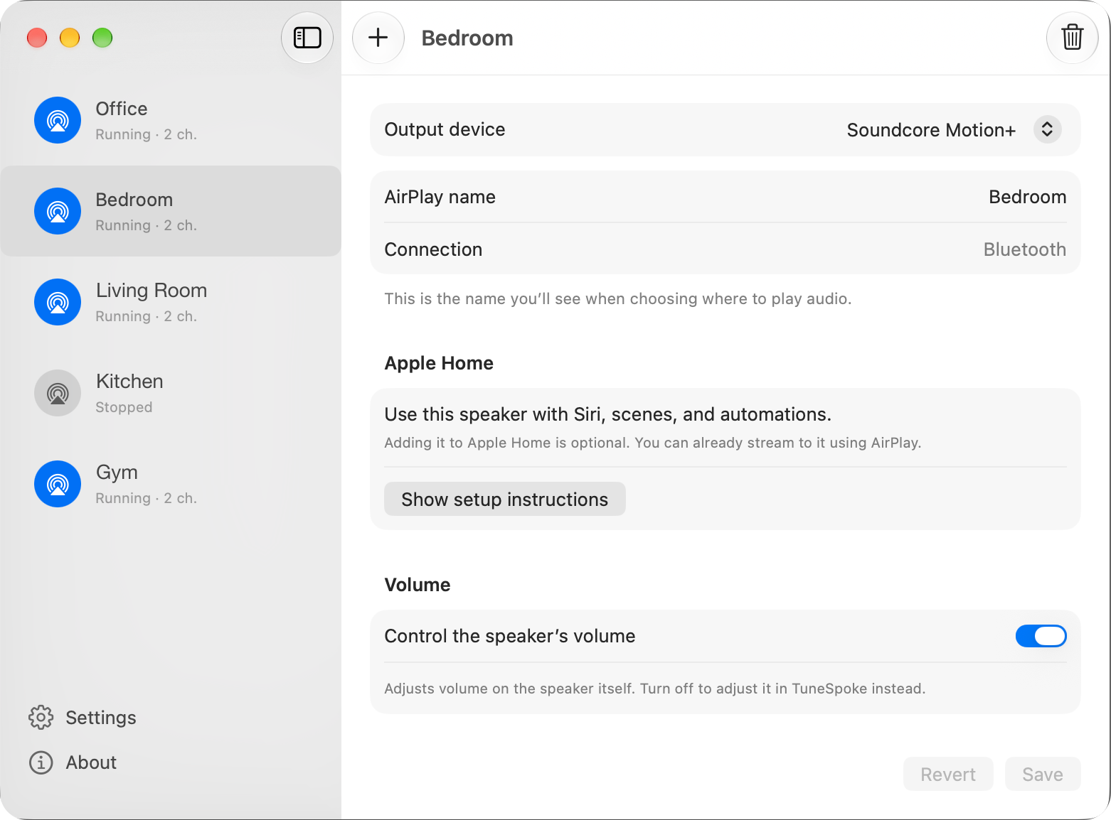Click the Soundcore Motion+ device name
The image size is (1111, 820).
pos(931,130)
